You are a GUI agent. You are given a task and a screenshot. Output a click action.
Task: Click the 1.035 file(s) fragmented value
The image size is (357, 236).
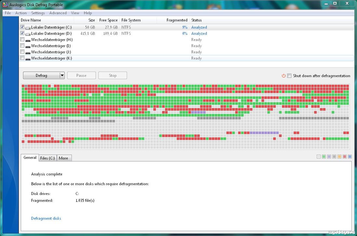pos(85,201)
